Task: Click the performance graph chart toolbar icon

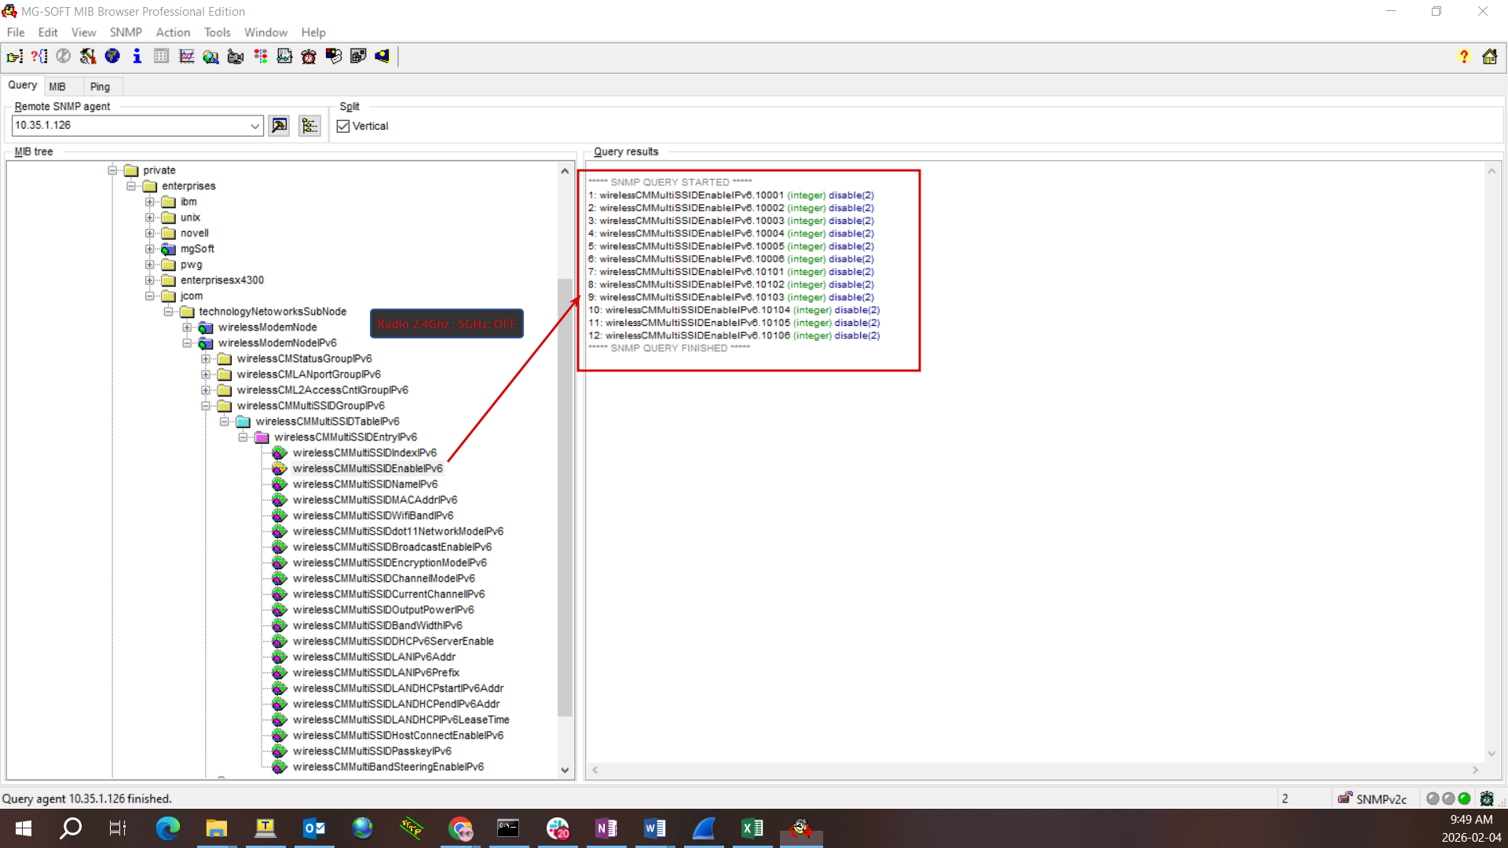Action: [x=187, y=57]
